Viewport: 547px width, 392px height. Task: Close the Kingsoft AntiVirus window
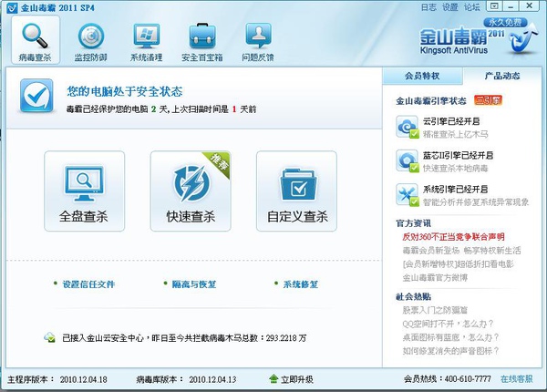pos(530,6)
